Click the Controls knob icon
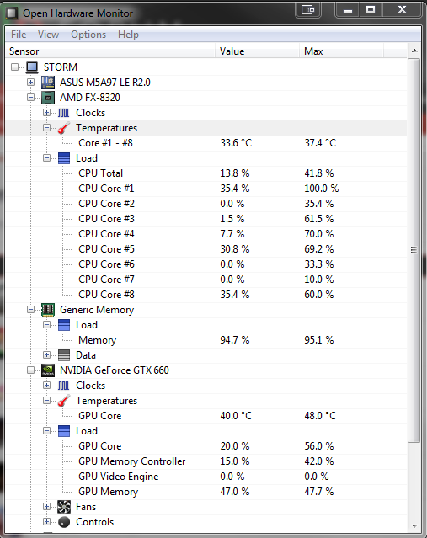This screenshot has width=427, height=538. coord(64,521)
